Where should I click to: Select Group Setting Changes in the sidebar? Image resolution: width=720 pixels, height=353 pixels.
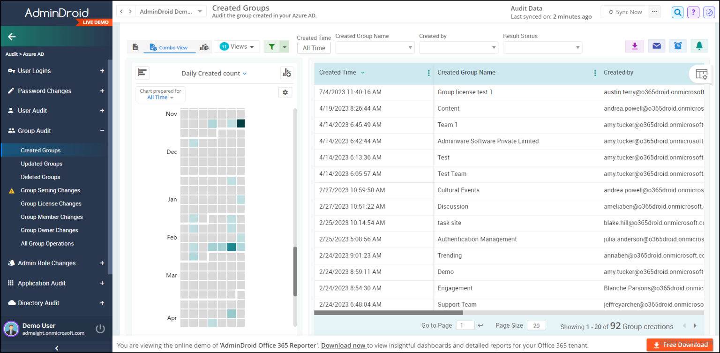pos(50,190)
